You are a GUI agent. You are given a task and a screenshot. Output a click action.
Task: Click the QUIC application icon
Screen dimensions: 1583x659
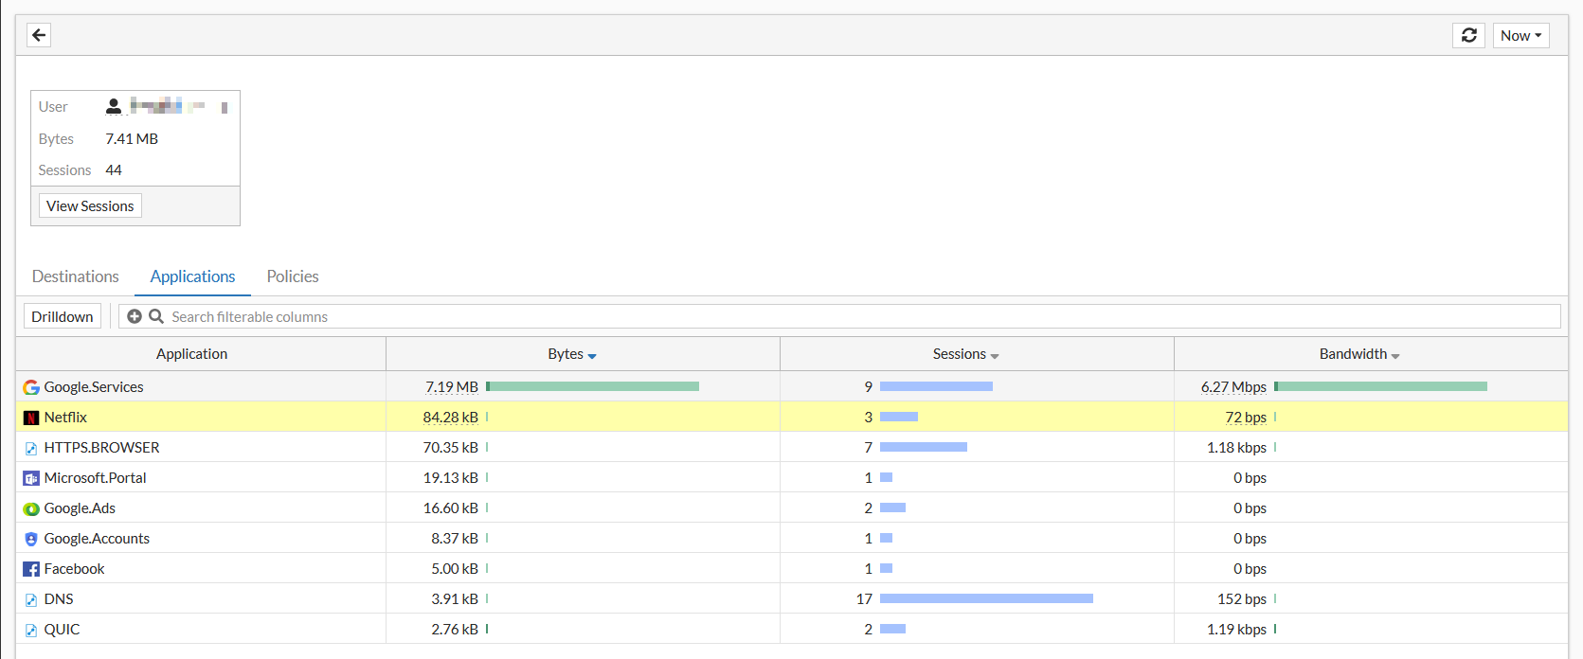31,630
